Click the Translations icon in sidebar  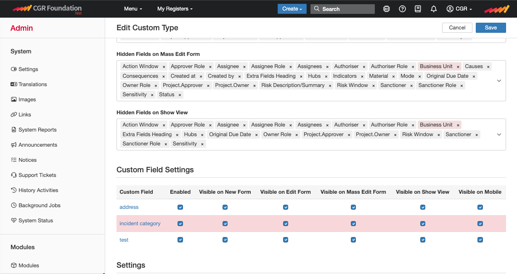click(x=14, y=84)
